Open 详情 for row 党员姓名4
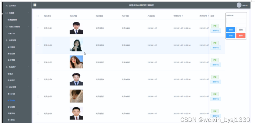Image resolution: width=255 pixels, height=126 pixels. (x=215, y=77)
